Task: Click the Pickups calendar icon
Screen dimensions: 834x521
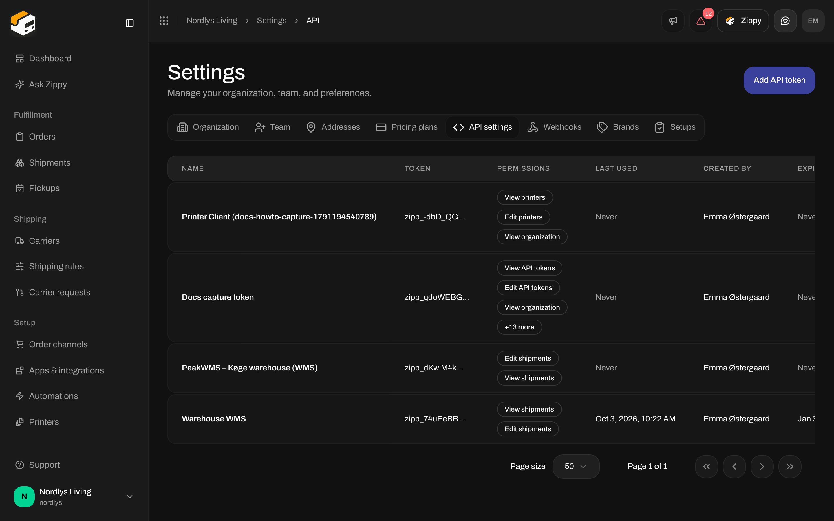Action: (20, 188)
